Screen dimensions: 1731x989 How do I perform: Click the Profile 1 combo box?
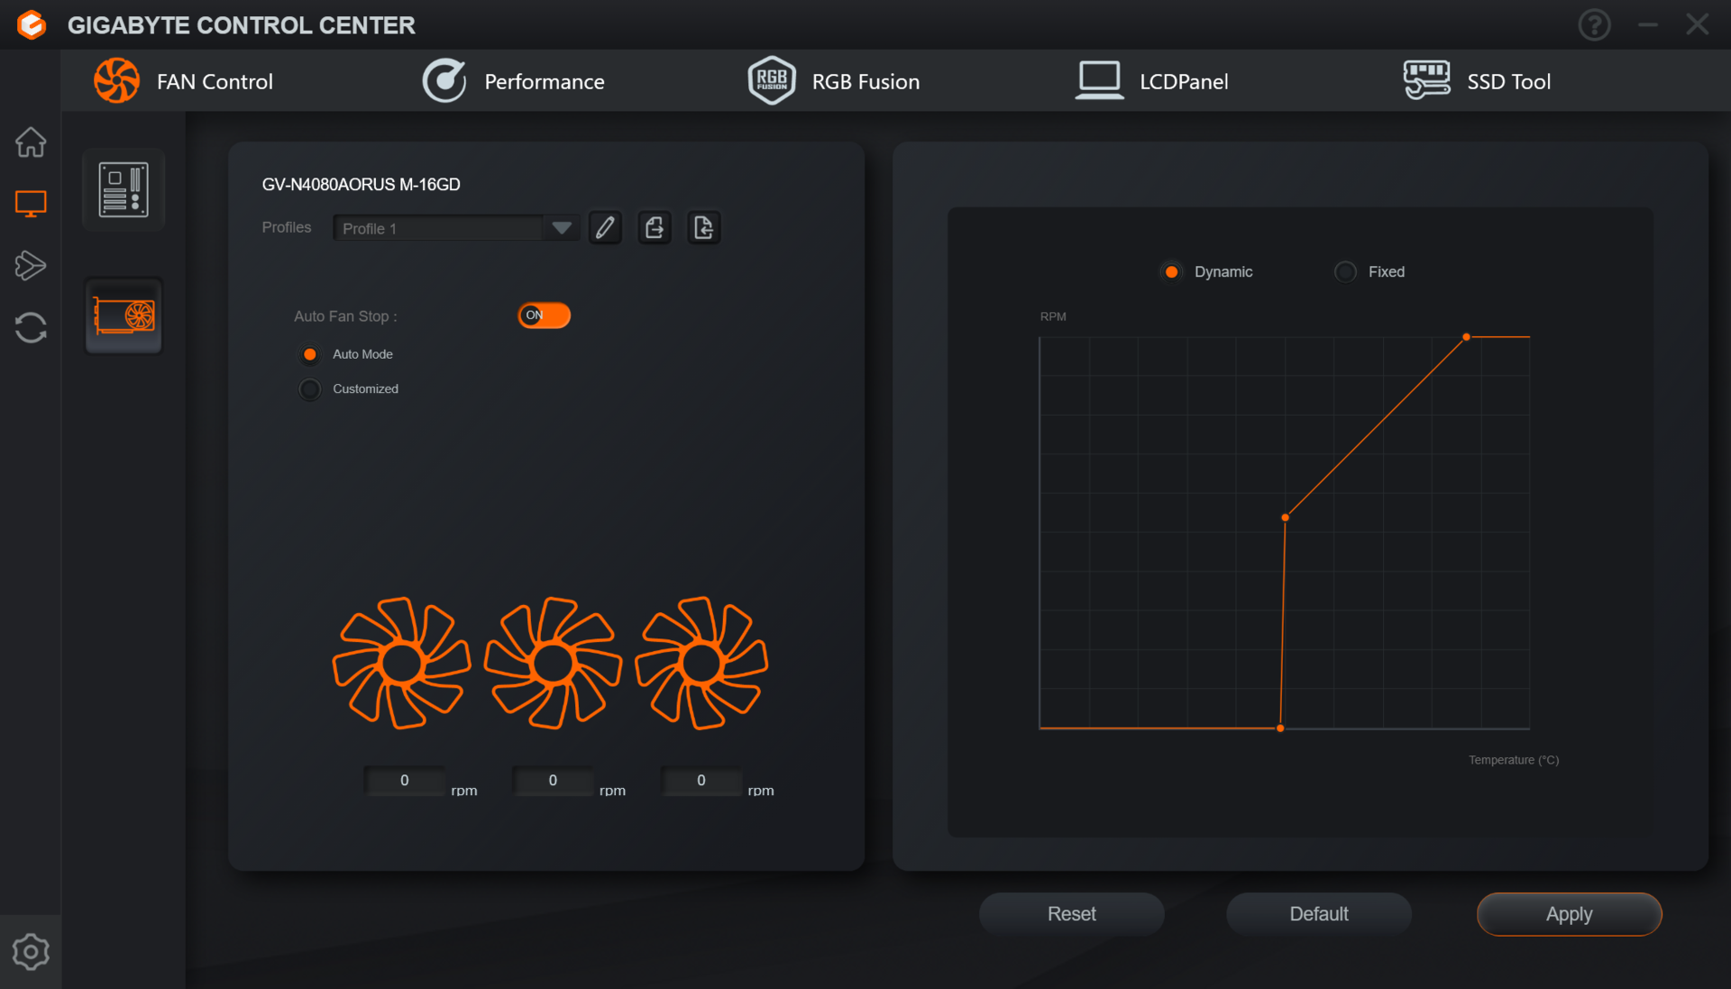pyautogui.click(x=454, y=228)
